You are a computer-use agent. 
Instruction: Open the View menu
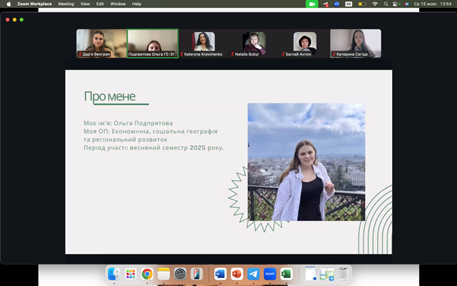point(85,4)
